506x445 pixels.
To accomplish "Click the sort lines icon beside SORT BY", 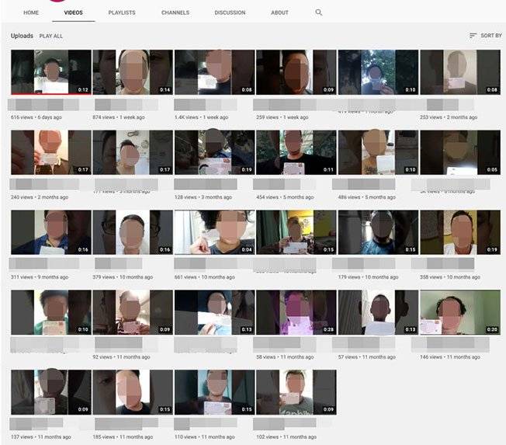I will (473, 36).
